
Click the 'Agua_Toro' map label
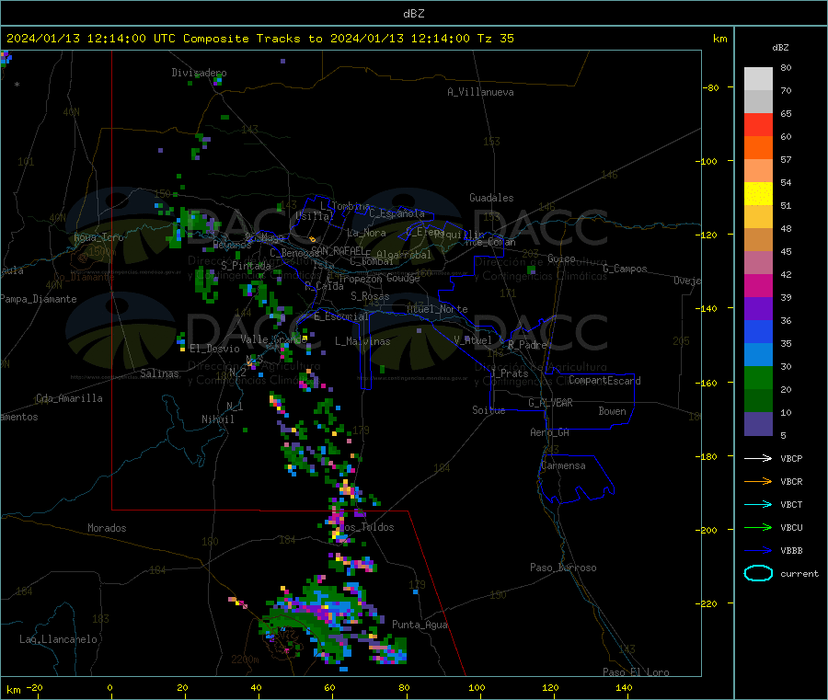pos(98,237)
